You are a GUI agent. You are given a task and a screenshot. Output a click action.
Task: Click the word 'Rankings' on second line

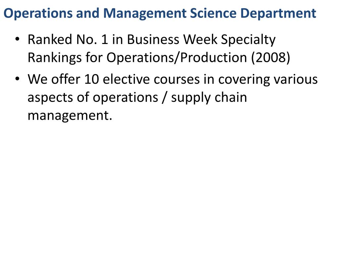[x=55, y=59]
